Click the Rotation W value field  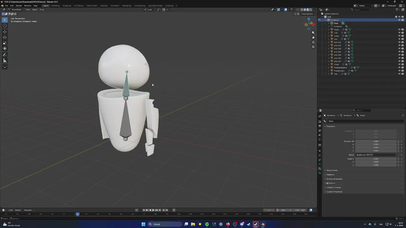click(376, 141)
